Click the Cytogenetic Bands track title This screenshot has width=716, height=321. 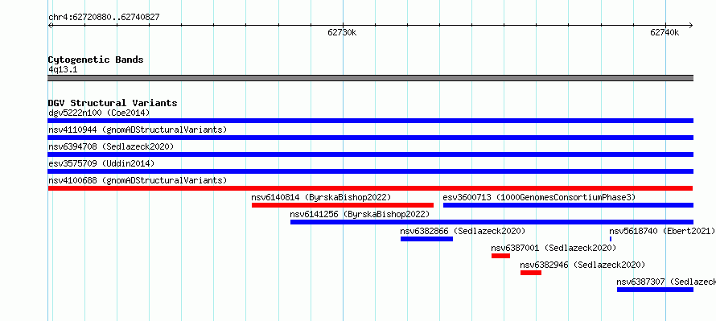coord(96,60)
